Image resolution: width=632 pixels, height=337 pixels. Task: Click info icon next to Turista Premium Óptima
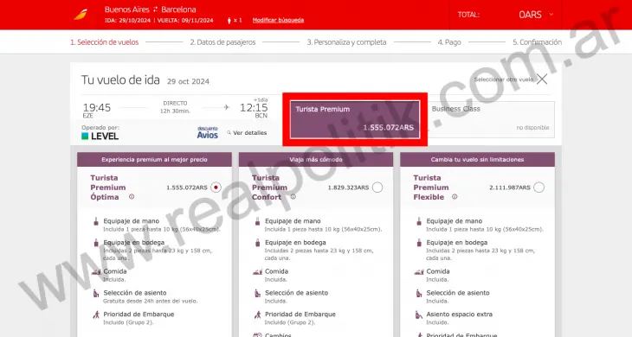click(132, 197)
